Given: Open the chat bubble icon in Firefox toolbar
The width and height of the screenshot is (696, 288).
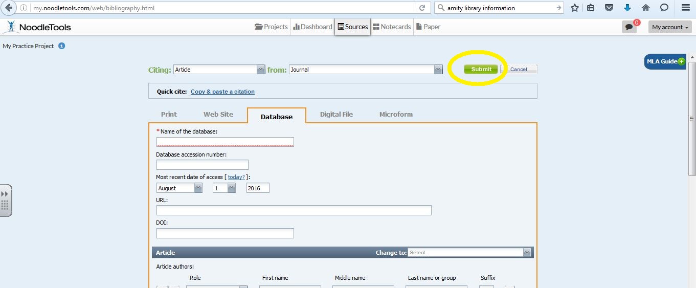Looking at the screenshot, I should click(664, 8).
